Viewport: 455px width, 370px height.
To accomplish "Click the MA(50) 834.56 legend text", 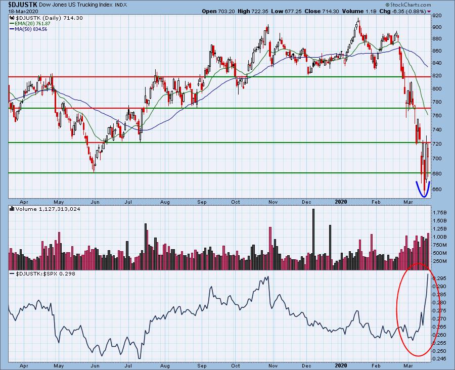I will tap(31, 29).
